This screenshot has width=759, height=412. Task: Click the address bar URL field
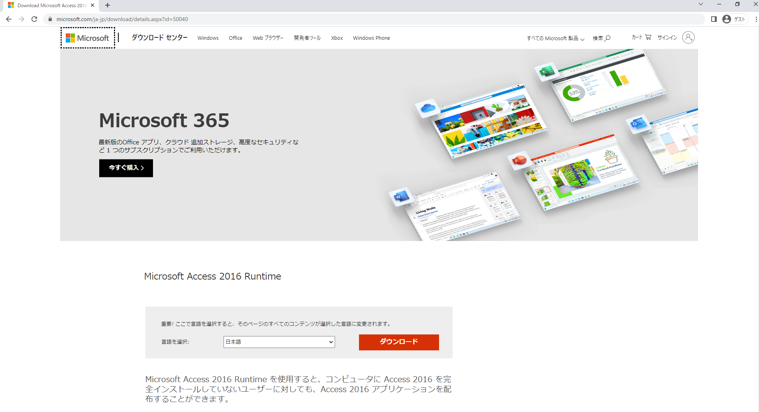point(375,19)
